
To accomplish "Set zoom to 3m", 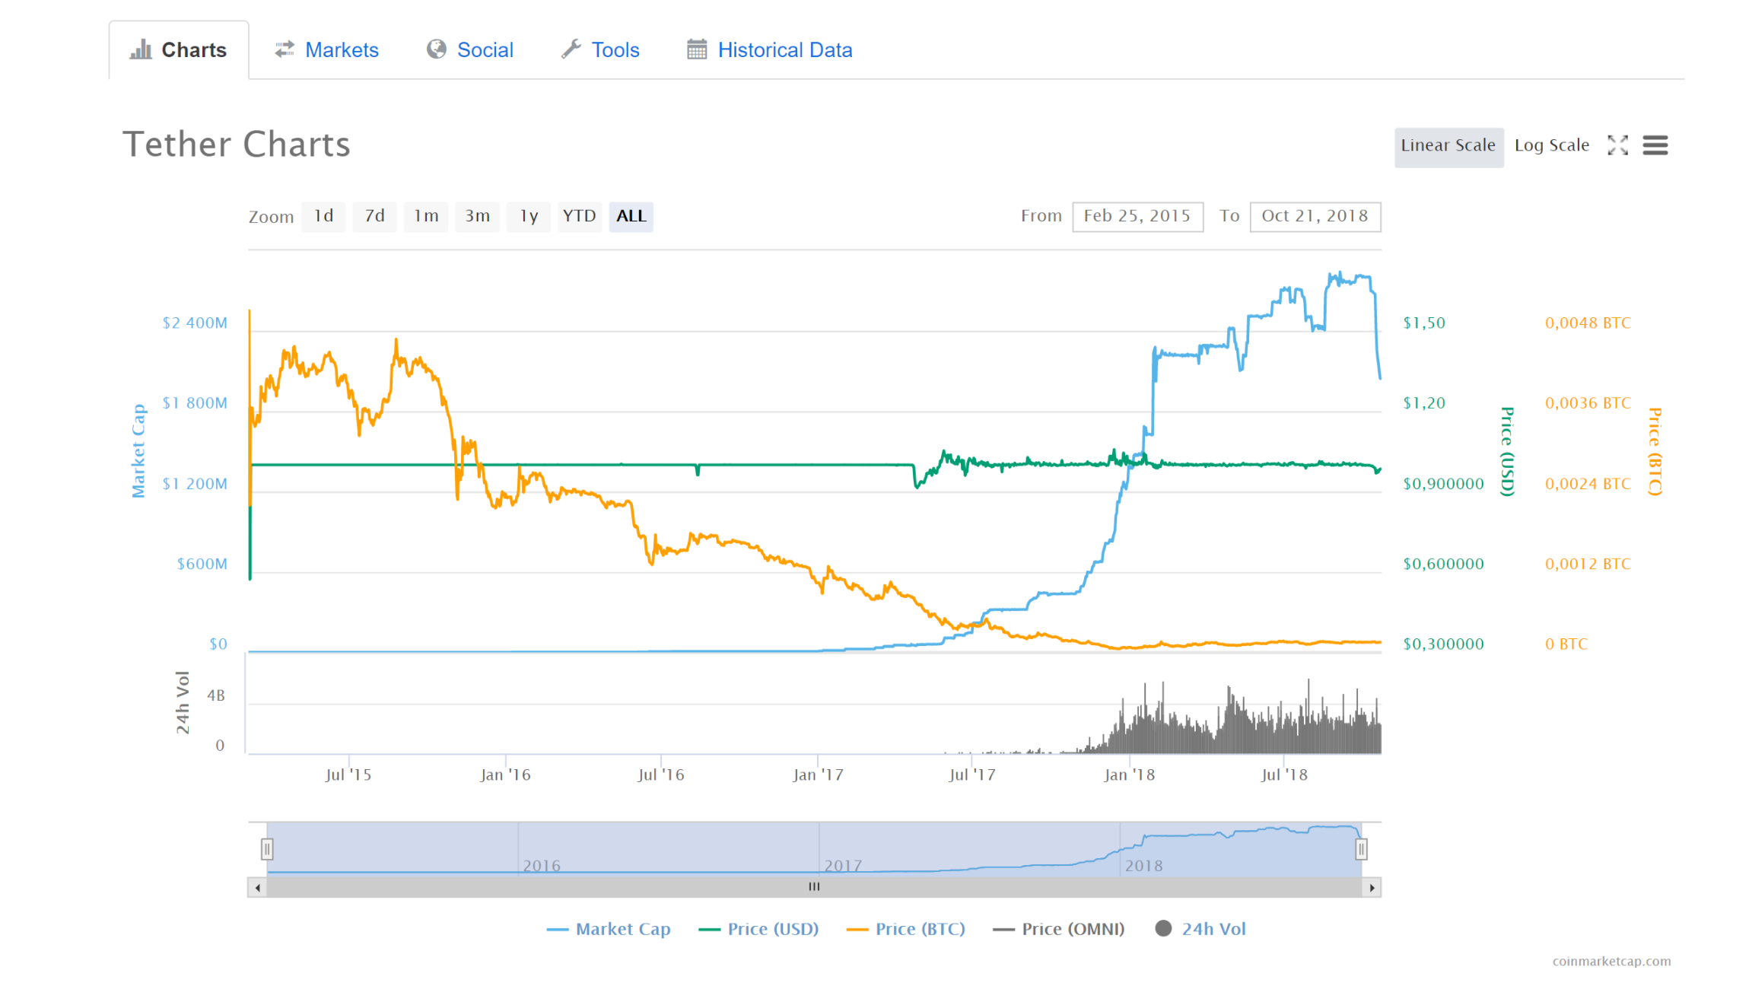I will coord(477,216).
